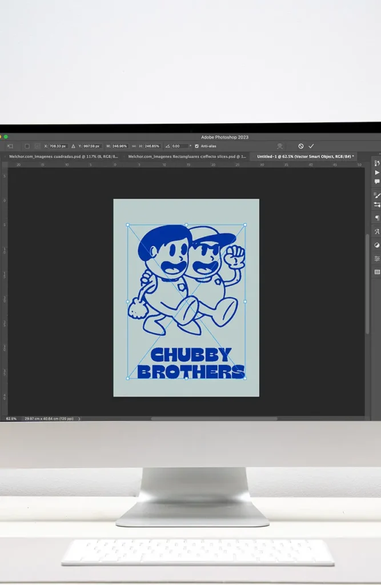Open the History panel icon
Image resolution: width=381 pixels, height=585 pixels.
click(377, 163)
